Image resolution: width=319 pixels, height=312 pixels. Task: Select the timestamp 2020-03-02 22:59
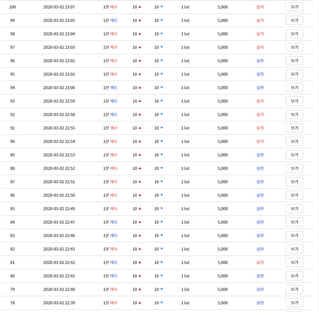59,101
